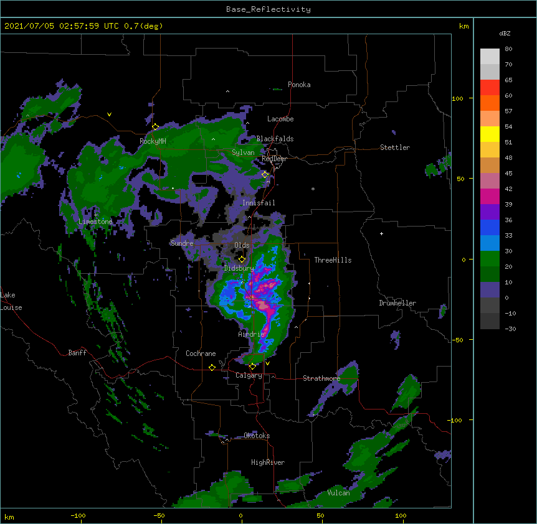537x524 pixels.
Task: Click the Limestone label
Action: click(95, 222)
